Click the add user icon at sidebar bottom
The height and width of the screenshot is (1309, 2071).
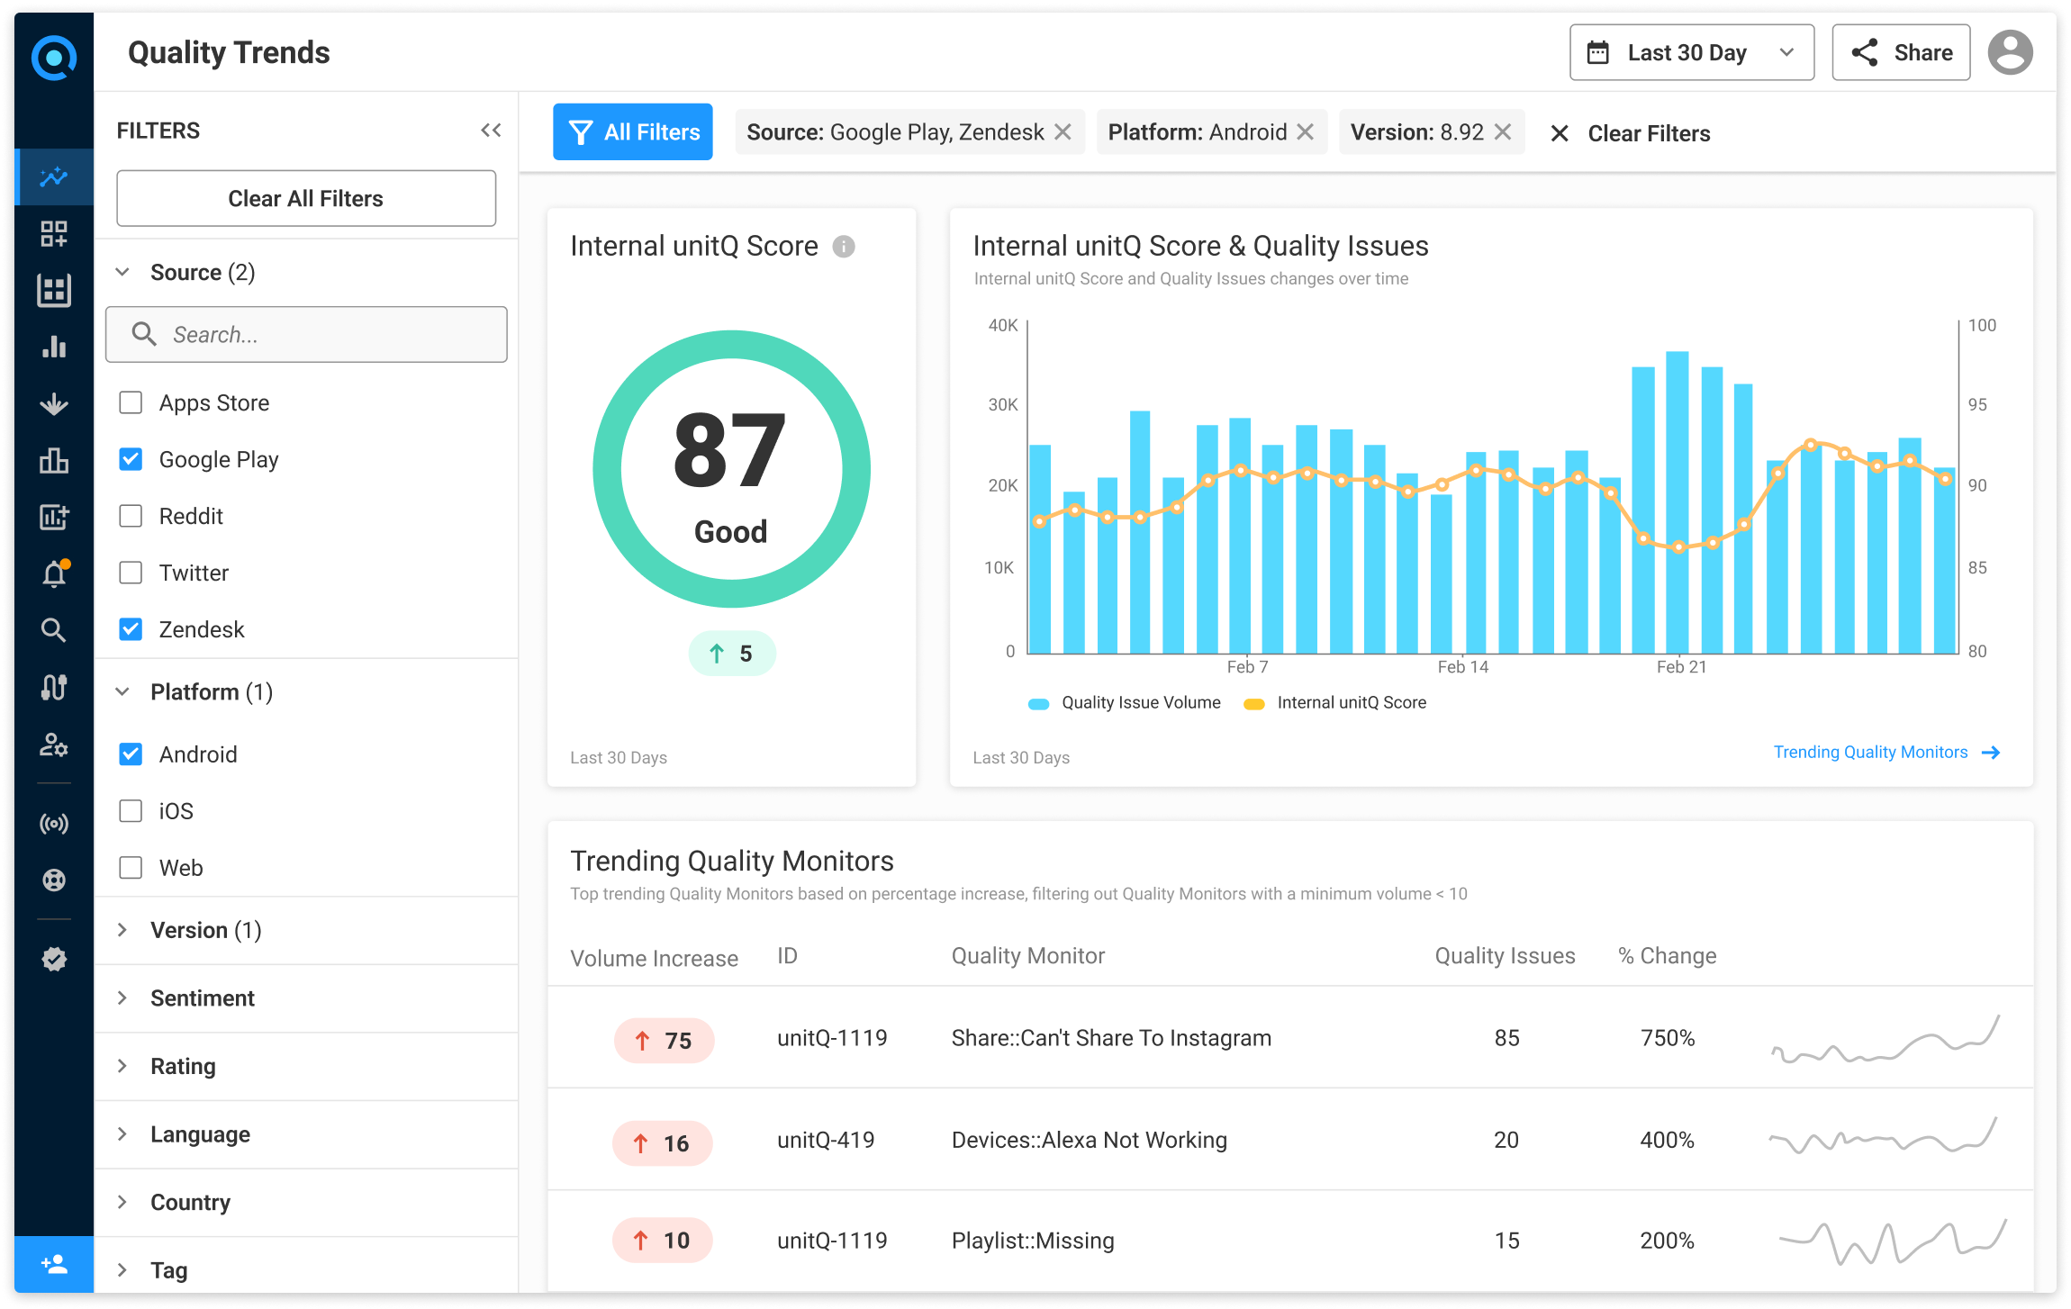54,1264
